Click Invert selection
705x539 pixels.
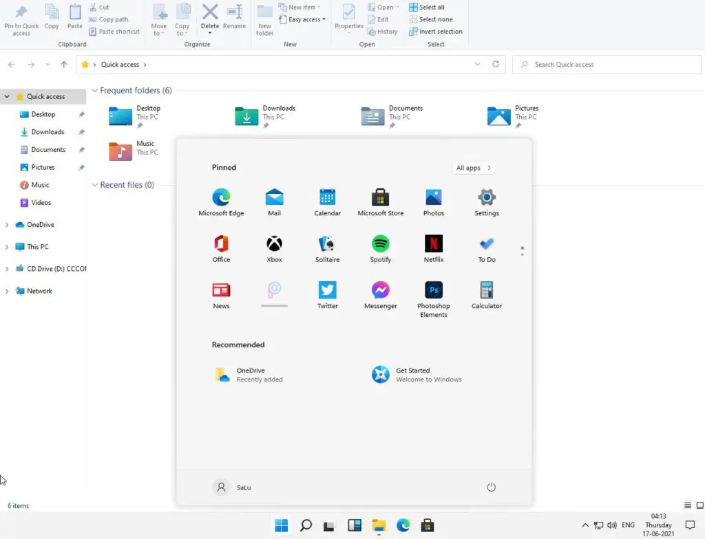coord(436,32)
